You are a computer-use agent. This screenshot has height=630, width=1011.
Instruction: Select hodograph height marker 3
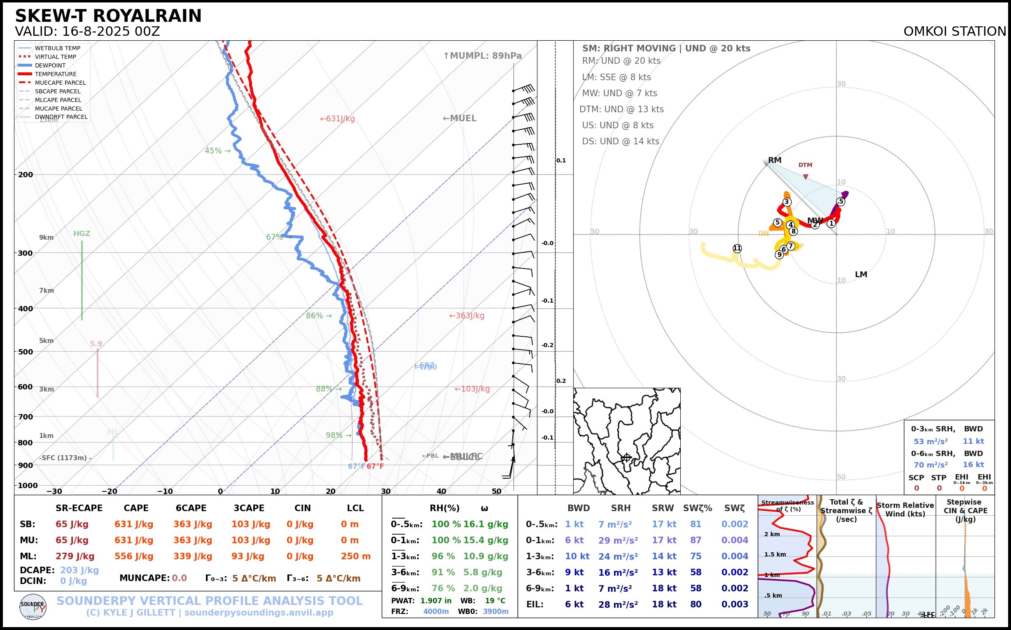(x=787, y=202)
